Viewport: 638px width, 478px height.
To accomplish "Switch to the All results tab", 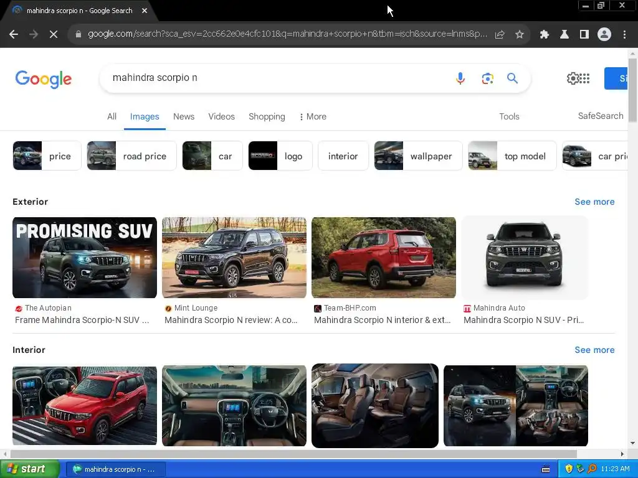I will click(112, 116).
